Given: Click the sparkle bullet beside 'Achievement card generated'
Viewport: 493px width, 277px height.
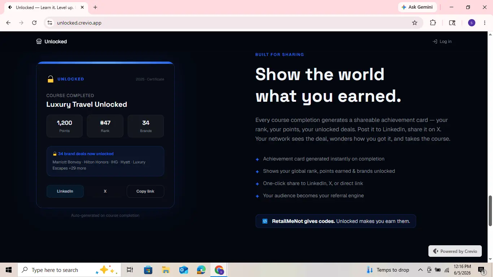Looking at the screenshot, I should pos(257,159).
